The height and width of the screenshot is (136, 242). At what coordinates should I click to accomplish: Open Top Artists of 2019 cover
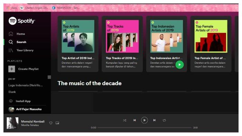(x=78, y=36)
